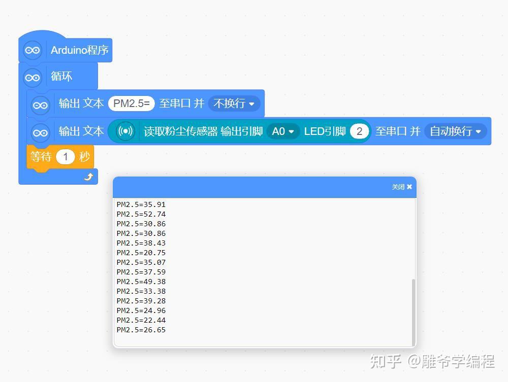The image size is (508, 382).
Task: Click the wait duration value 1
Action: click(66, 157)
